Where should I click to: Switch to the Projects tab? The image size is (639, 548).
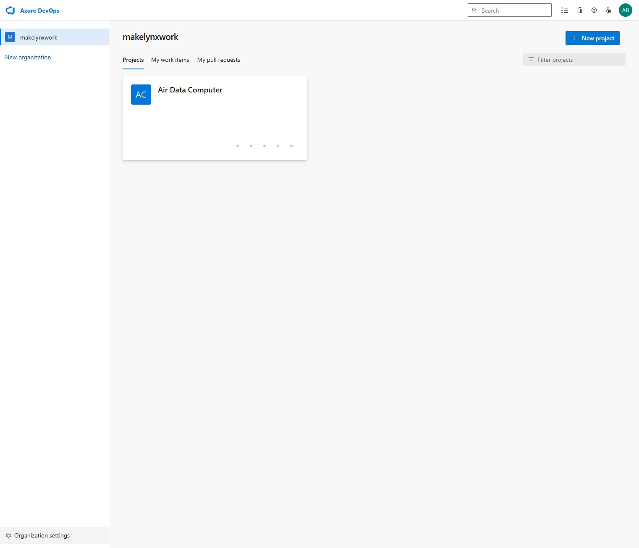133,60
